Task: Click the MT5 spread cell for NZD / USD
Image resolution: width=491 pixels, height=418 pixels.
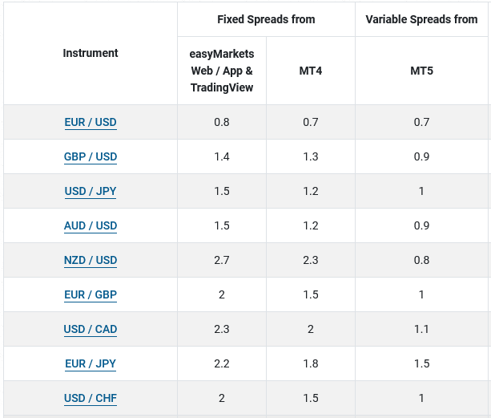Action: 421,260
